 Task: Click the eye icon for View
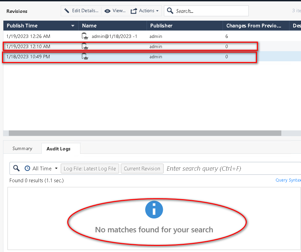108,11
